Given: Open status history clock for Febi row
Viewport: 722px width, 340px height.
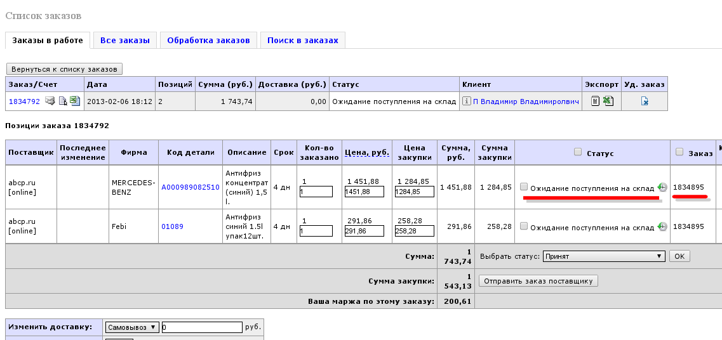Looking at the screenshot, I should 662,226.
